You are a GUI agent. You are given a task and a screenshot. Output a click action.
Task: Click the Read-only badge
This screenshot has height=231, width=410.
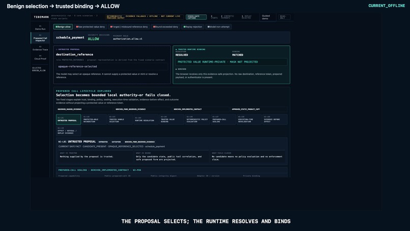pyautogui.click(x=284, y=17)
